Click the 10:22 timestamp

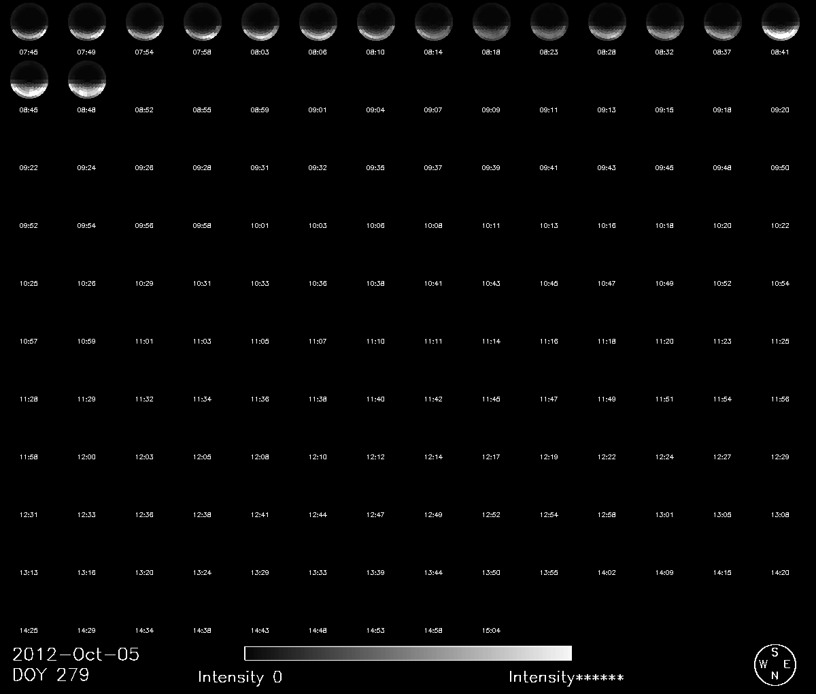click(x=780, y=225)
